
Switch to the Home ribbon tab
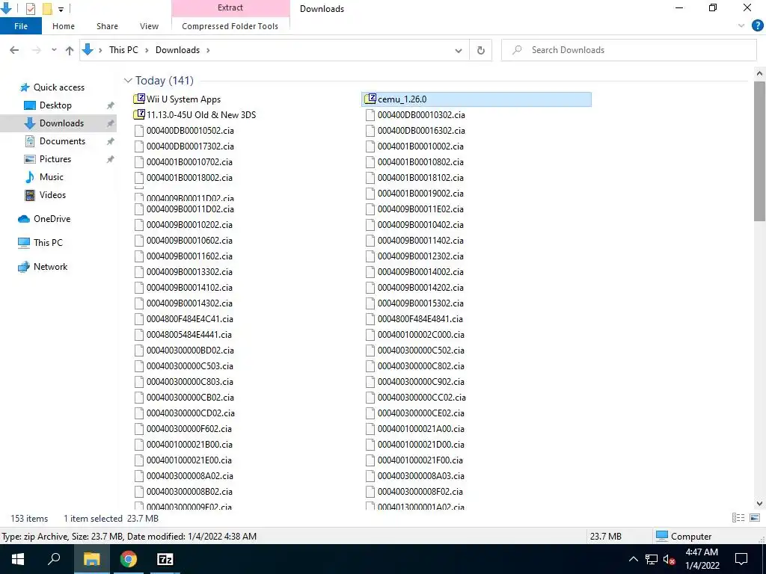tap(64, 26)
